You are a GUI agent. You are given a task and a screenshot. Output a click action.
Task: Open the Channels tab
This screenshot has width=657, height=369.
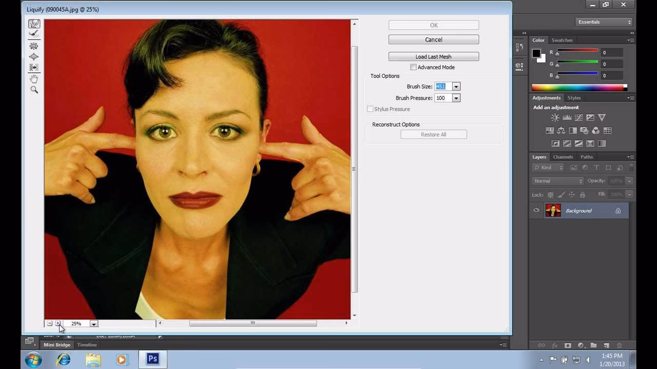(563, 157)
